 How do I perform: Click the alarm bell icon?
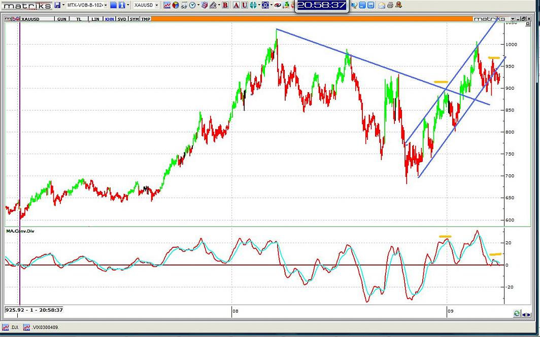399,5
